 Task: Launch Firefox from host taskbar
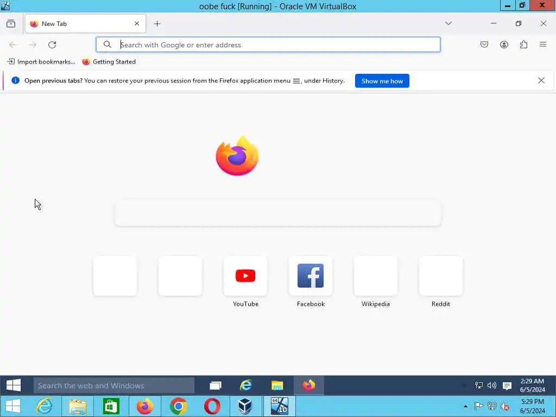tap(144, 406)
